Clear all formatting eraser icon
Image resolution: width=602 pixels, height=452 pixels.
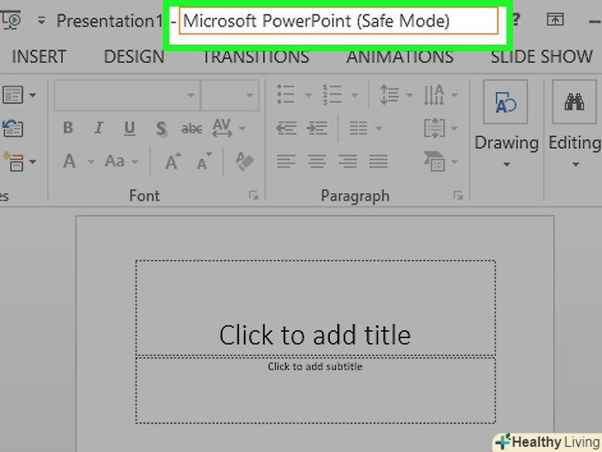tap(245, 161)
